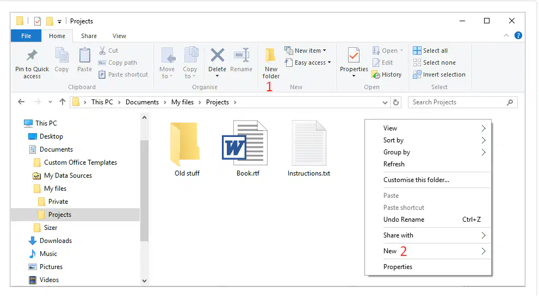Select Videos in navigation pane
Image resolution: width=539 pixels, height=300 pixels.
[49, 280]
